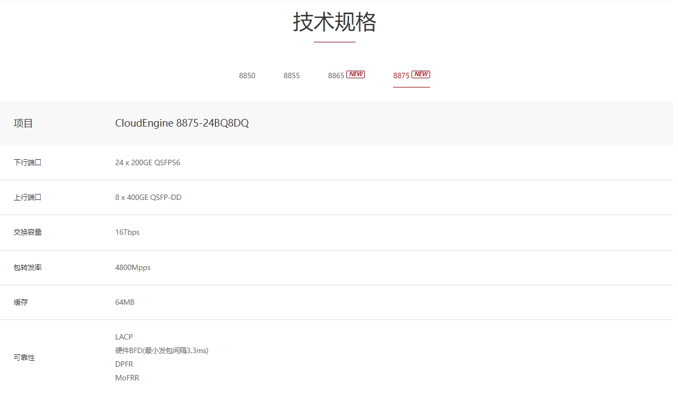The image size is (678, 395).
Task: Select the 16Tbps switching capacity value
Action: 127,233
